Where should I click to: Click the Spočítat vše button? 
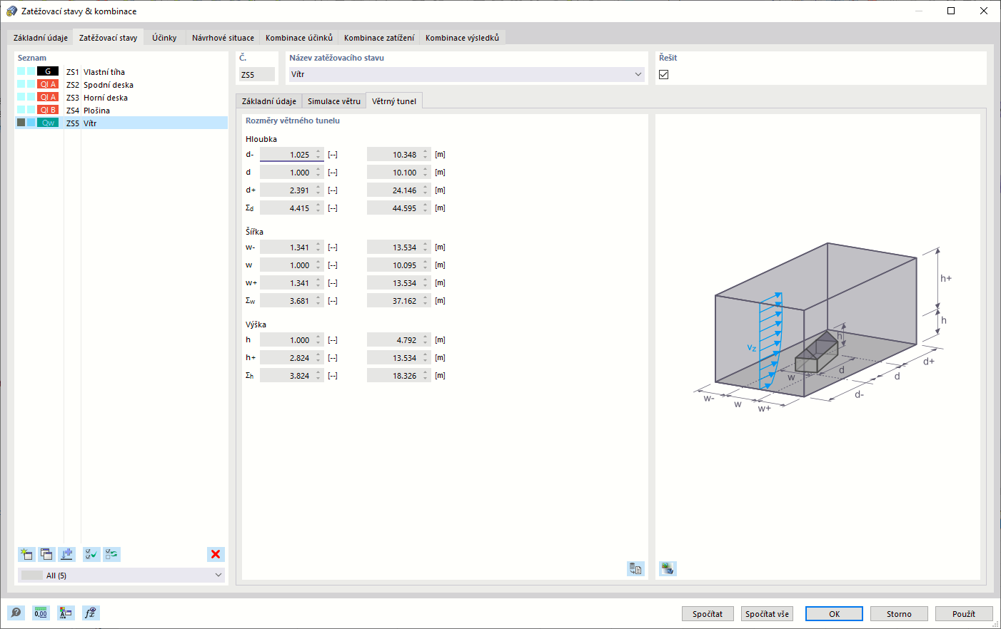[x=768, y=614]
